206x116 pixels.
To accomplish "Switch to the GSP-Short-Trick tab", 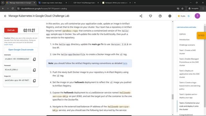I will click(x=84, y=3).
